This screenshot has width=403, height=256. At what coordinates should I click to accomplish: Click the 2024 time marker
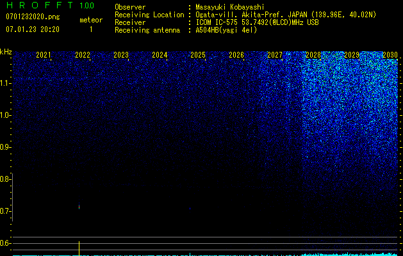pyautogui.click(x=160, y=55)
